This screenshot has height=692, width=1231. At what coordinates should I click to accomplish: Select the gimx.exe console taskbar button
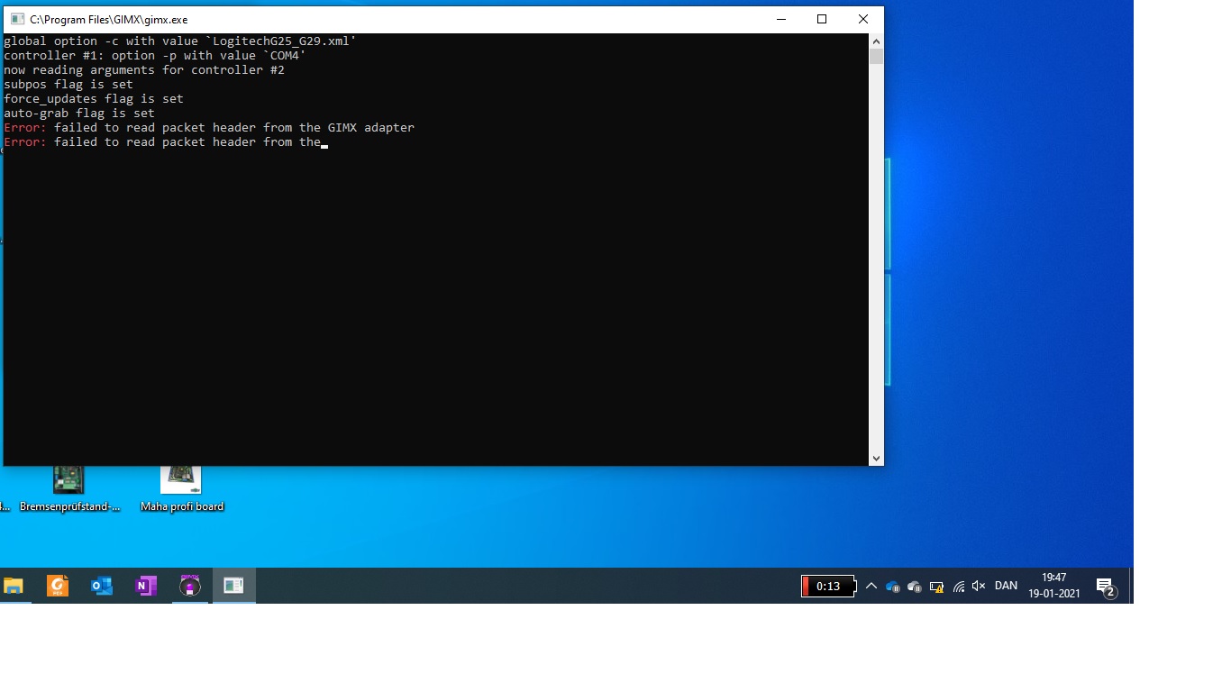[233, 587]
